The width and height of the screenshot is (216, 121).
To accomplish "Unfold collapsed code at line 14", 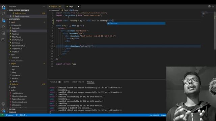I will pyautogui.click(x=55, y=46).
